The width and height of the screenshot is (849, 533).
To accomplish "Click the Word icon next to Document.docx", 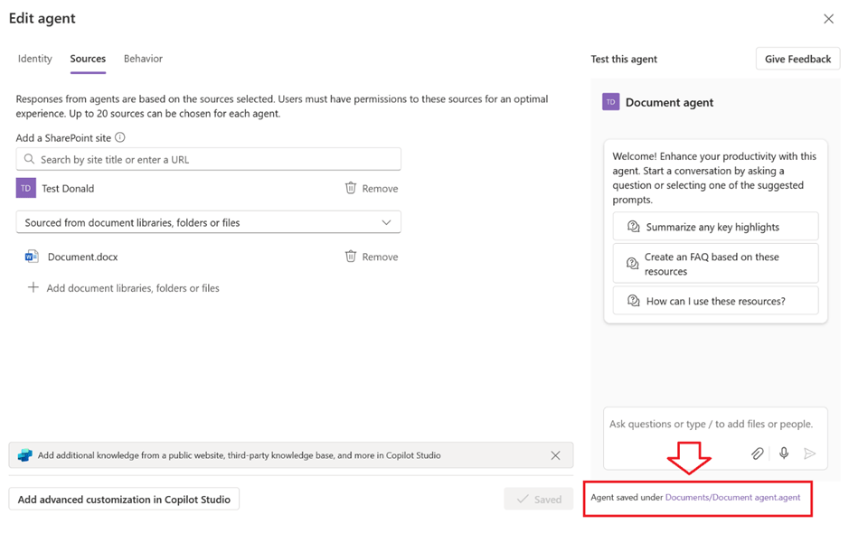I will click(32, 257).
